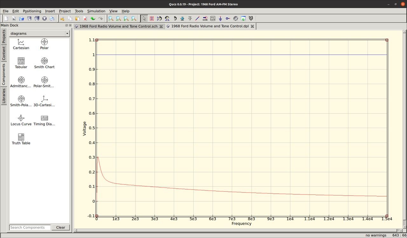The image size is (407, 238).
Task: Close the .dpl data display tab
Action: (x=252, y=26)
